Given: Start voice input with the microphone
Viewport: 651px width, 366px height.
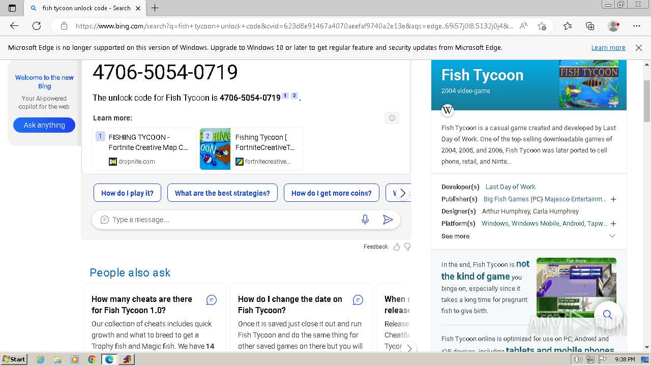Looking at the screenshot, I should [x=365, y=220].
